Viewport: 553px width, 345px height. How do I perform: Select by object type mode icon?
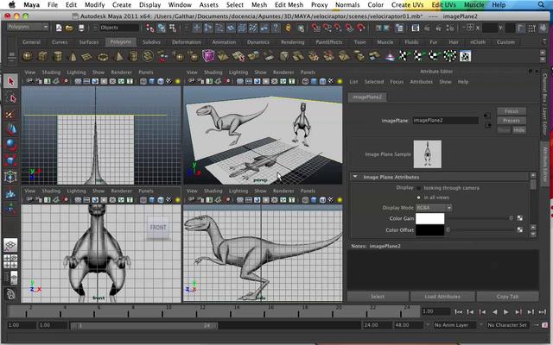tap(162, 28)
